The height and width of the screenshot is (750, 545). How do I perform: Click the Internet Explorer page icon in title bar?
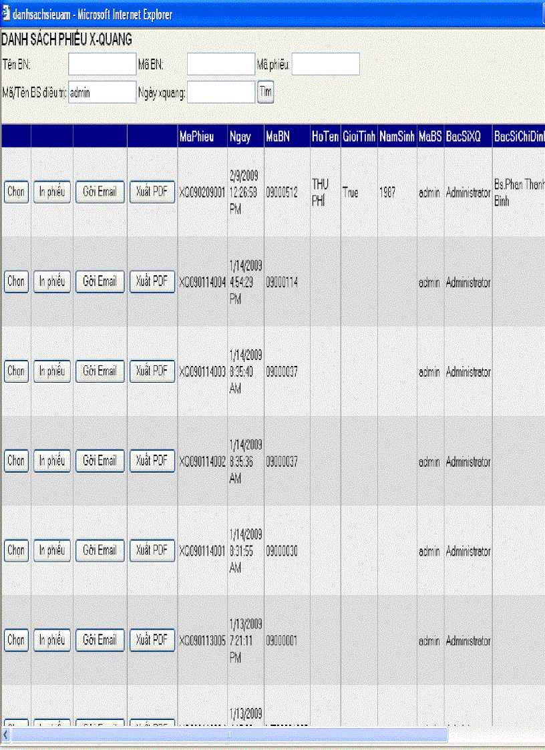click(6, 14)
